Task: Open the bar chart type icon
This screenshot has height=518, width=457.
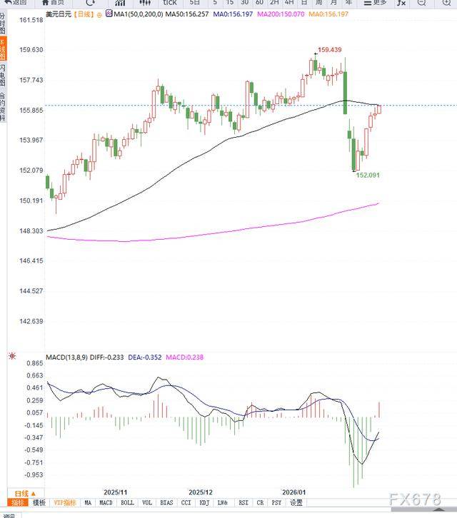Action: tap(121, 2)
